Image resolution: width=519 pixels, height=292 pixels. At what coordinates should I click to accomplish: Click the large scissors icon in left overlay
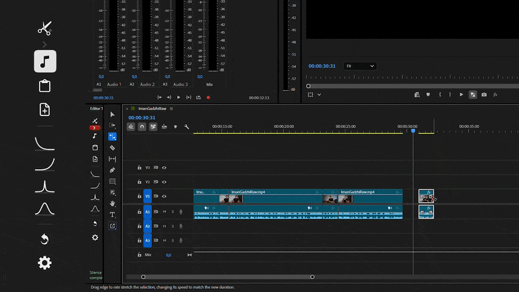click(x=45, y=28)
